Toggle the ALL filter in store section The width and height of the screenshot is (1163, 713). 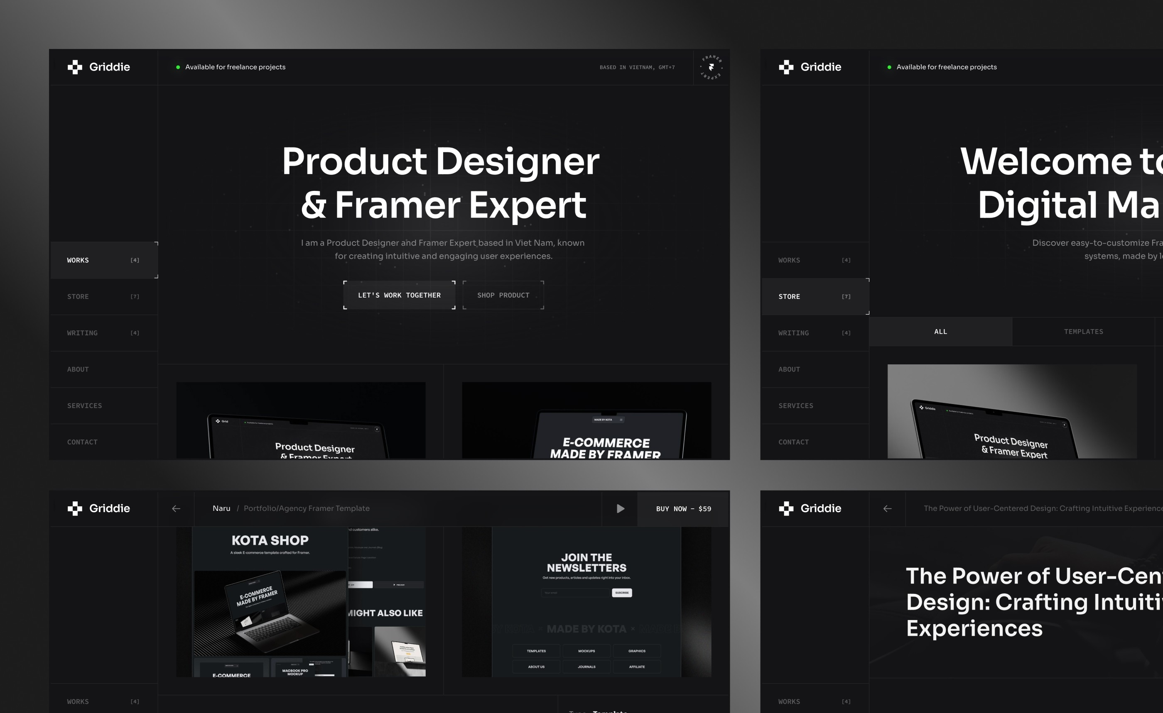(x=942, y=331)
